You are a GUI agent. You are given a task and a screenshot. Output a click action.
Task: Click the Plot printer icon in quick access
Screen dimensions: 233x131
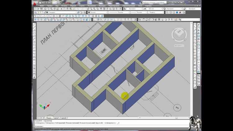coord(58,2)
